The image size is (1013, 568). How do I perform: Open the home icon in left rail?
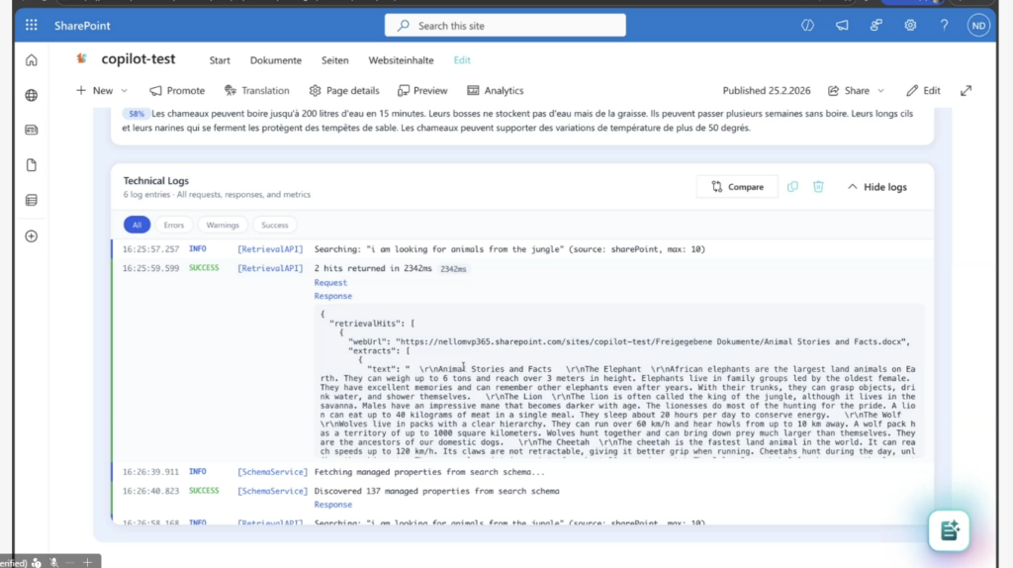pyautogui.click(x=31, y=60)
